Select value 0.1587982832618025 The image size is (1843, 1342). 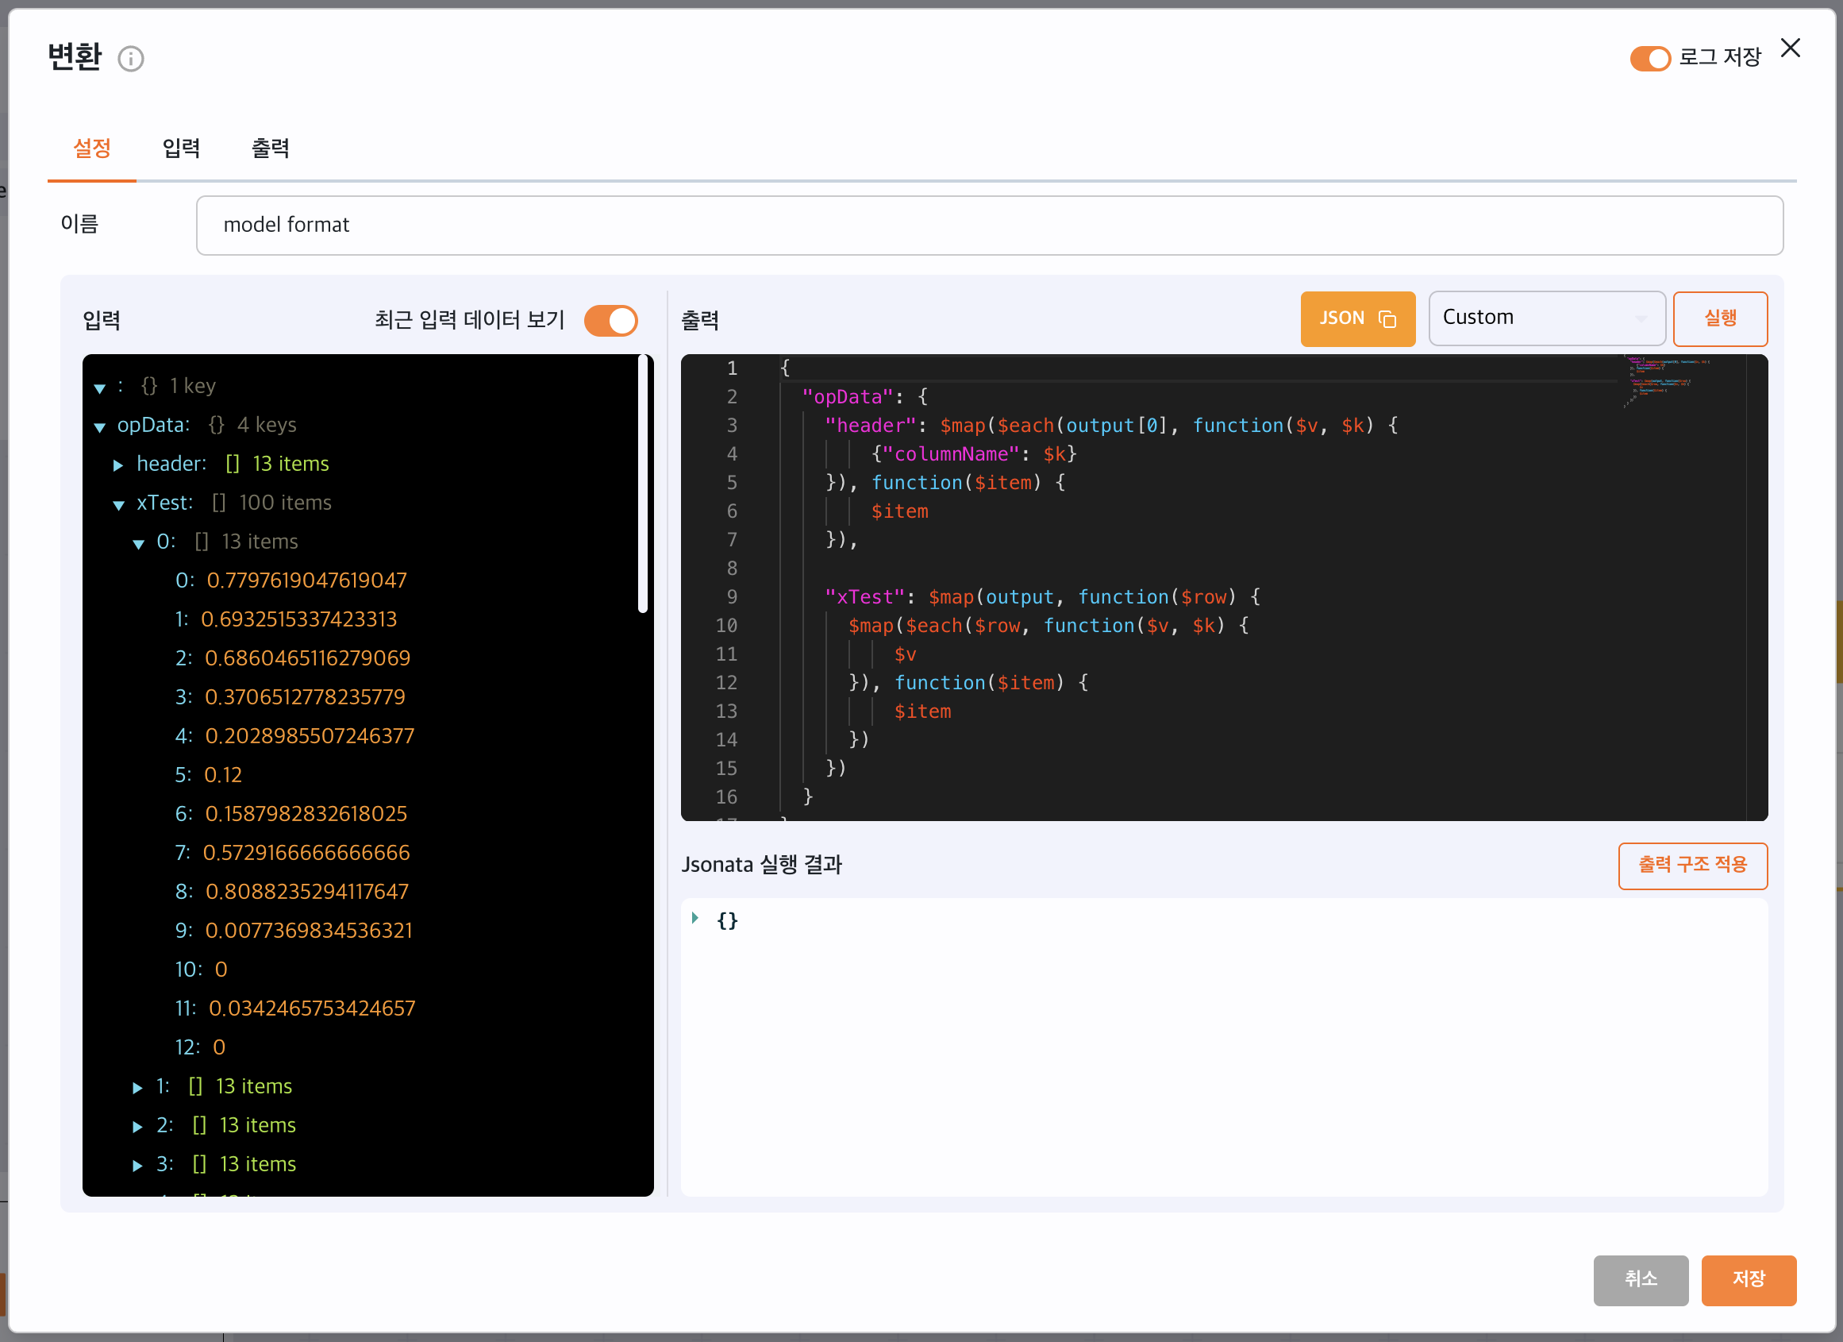click(x=306, y=815)
